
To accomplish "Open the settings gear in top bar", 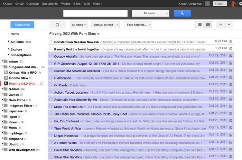I will coord(241,4).
